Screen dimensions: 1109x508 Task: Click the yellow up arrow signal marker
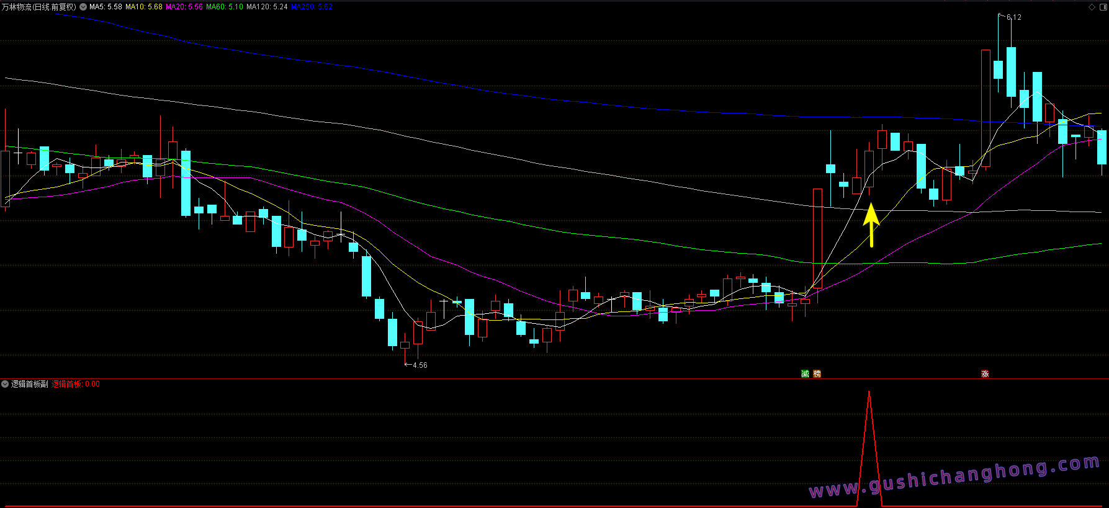coord(871,224)
